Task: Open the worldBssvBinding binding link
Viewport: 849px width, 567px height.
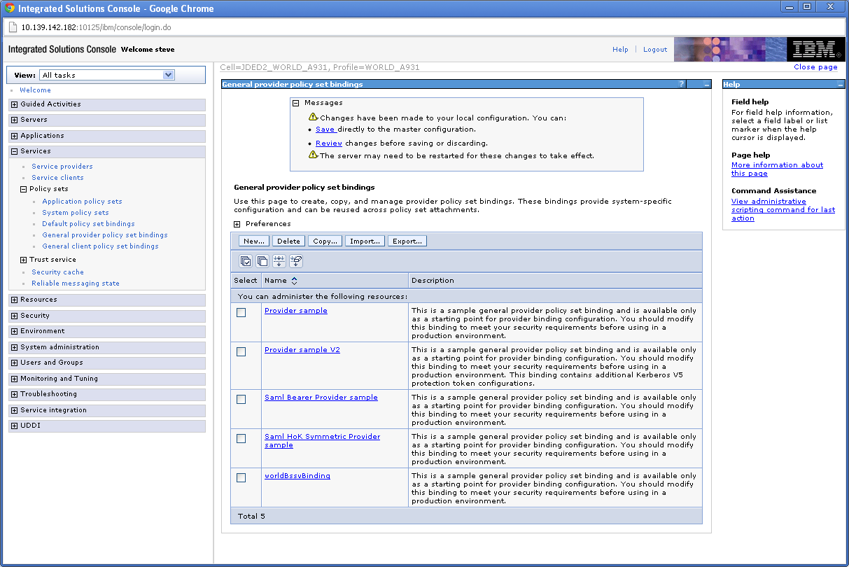Action: click(x=297, y=476)
